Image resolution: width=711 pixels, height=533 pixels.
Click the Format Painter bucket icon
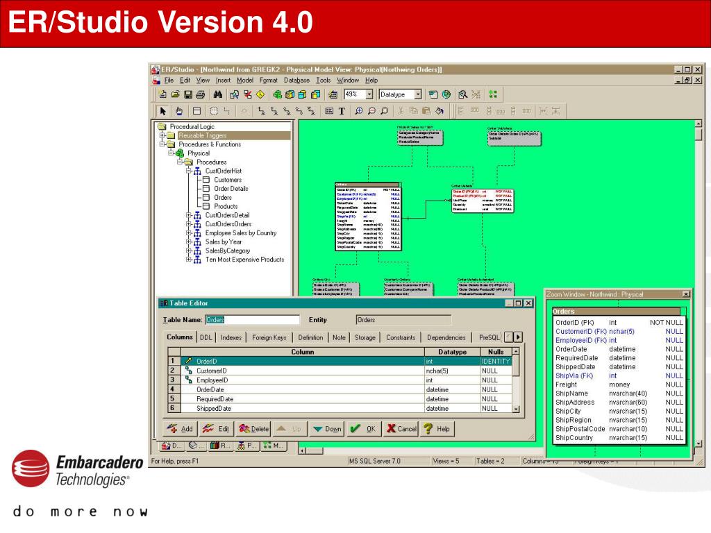(440, 111)
